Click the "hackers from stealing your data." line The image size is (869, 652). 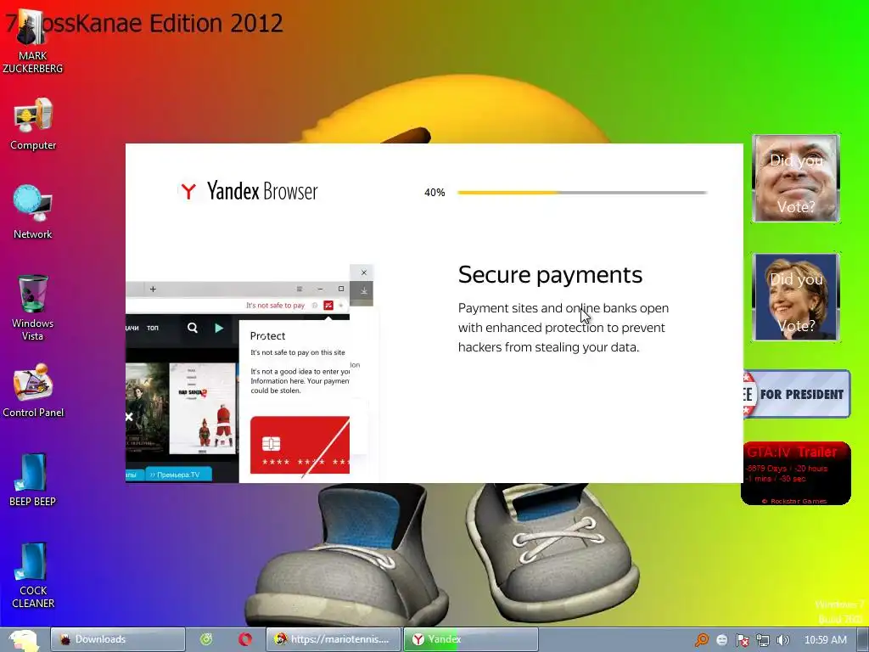pos(548,347)
